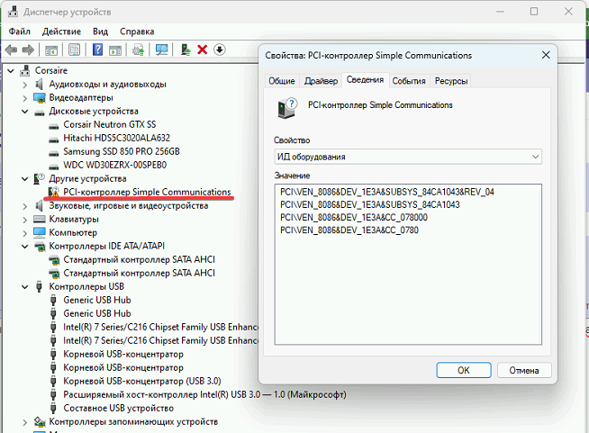The width and height of the screenshot is (589, 433).
Task: Click the Help toolbar icon with question mark
Action: tap(97, 50)
